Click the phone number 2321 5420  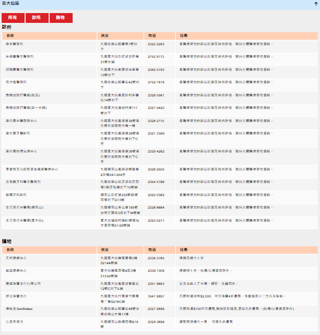(156, 108)
